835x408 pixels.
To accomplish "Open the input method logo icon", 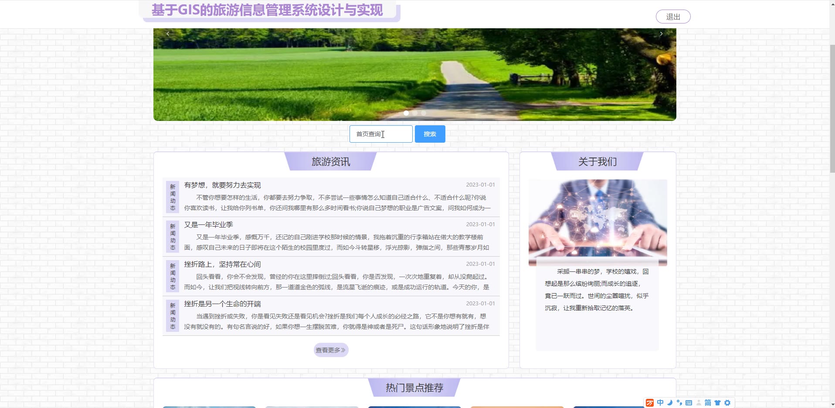I will click(650, 403).
